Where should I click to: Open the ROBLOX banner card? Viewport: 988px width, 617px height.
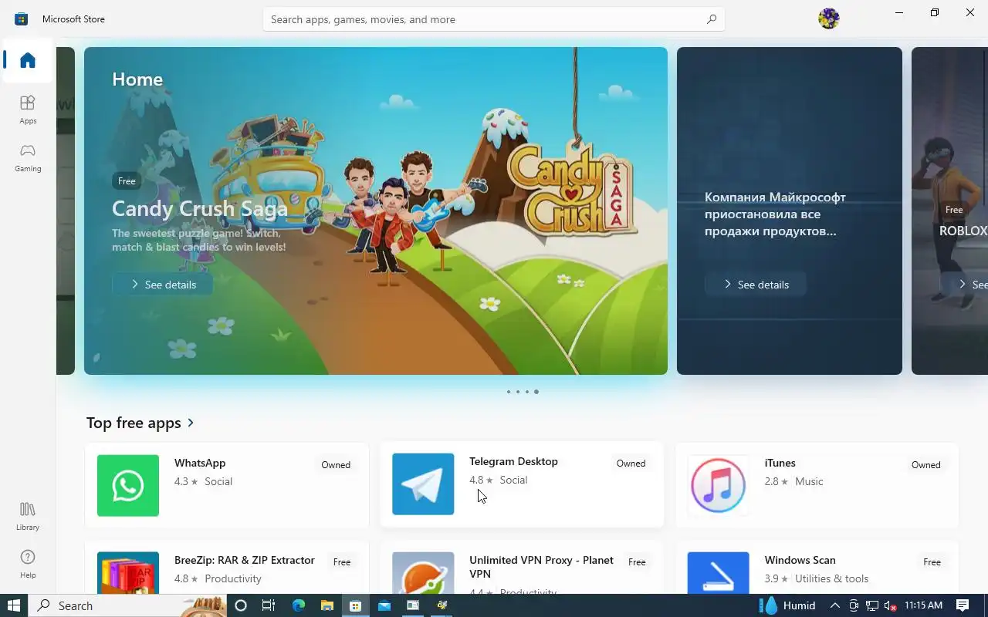(949, 211)
